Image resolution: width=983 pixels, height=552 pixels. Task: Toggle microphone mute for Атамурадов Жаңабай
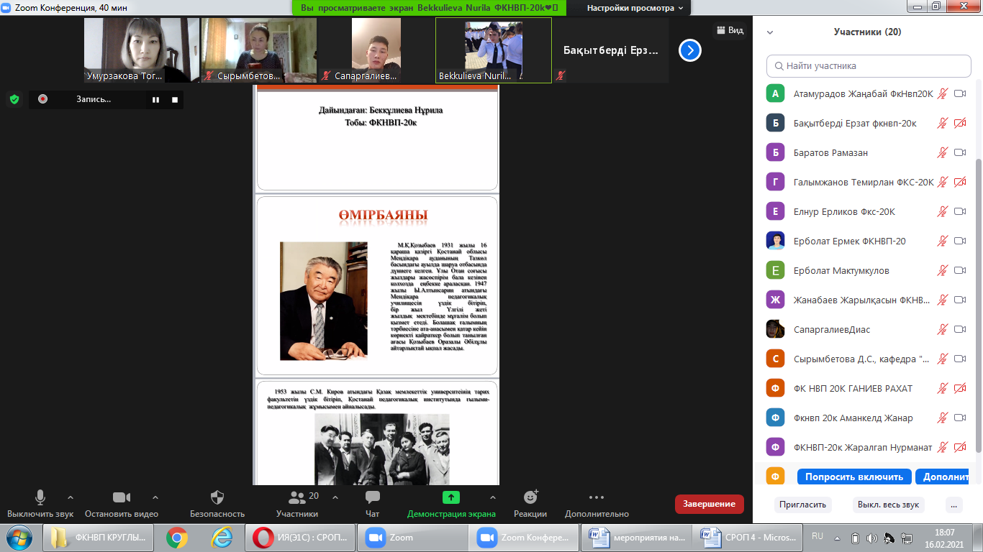pyautogui.click(x=942, y=93)
